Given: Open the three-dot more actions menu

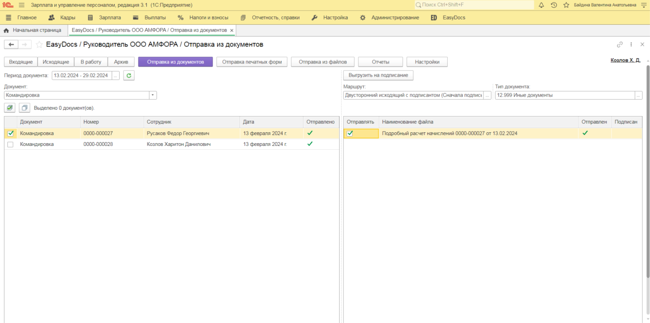Looking at the screenshot, I should (x=631, y=44).
